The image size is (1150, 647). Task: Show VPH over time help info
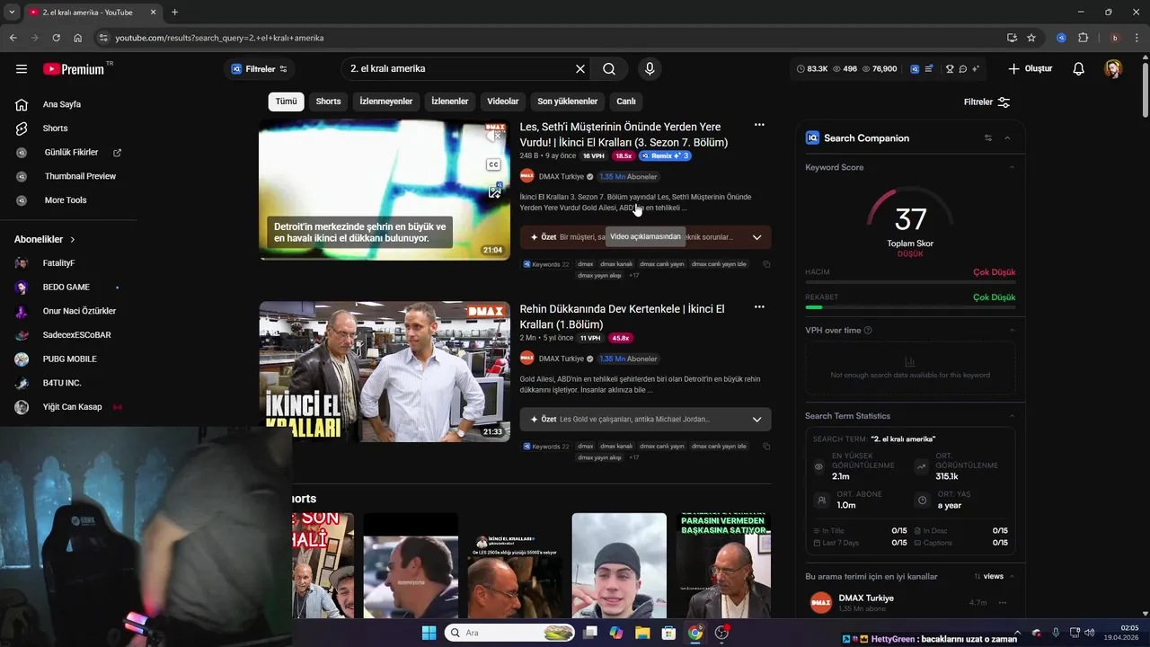click(868, 331)
